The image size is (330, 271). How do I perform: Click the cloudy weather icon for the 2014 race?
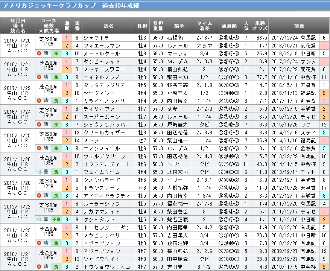(x=39, y=172)
